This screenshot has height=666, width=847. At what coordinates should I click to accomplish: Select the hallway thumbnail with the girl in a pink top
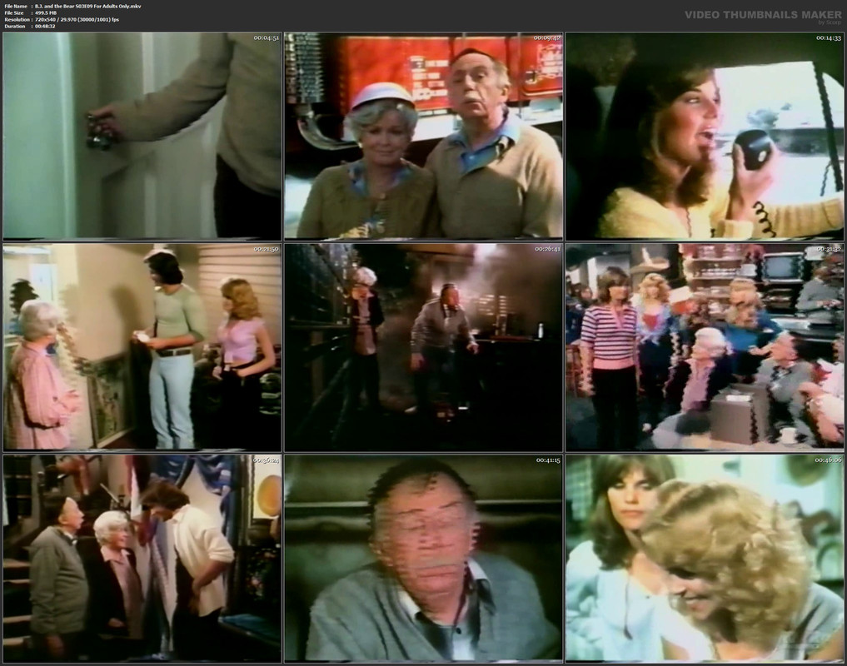click(x=142, y=347)
